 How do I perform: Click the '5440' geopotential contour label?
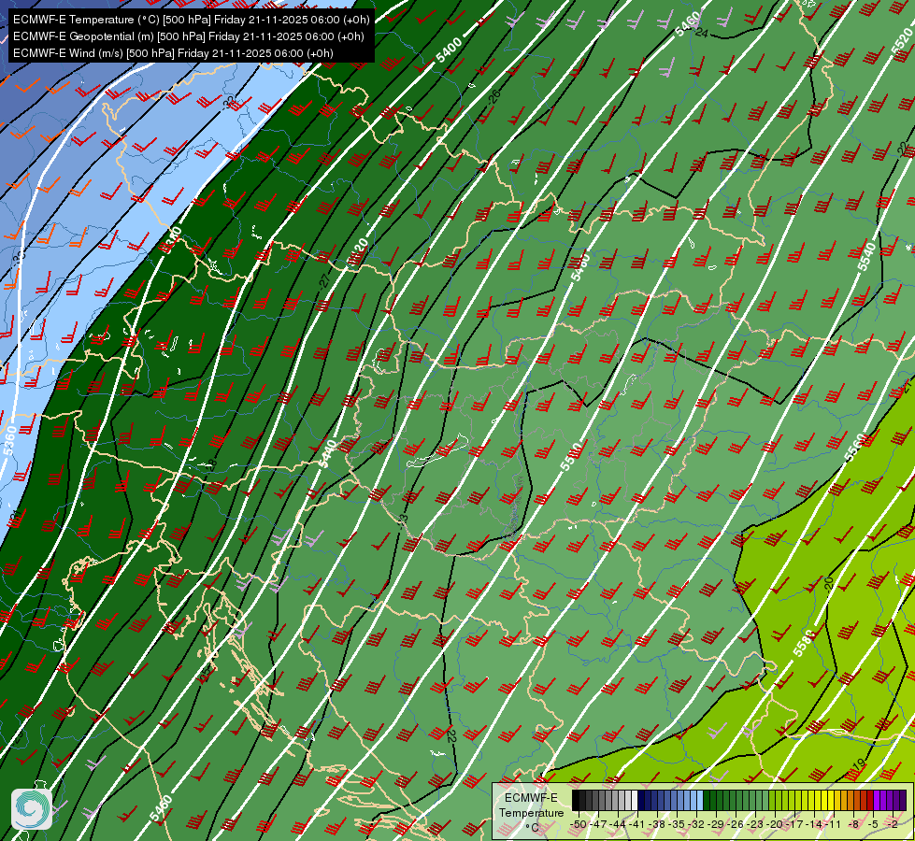[x=327, y=453]
